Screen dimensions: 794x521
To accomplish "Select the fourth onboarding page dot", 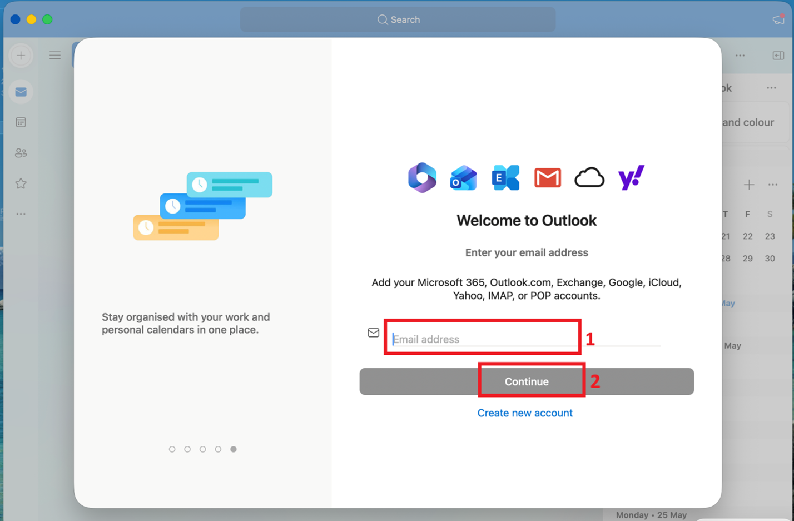I will [218, 449].
